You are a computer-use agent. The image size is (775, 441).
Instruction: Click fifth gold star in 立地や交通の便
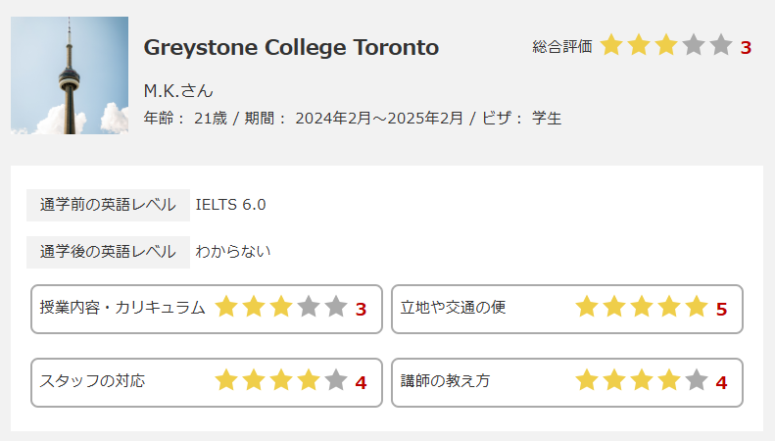click(697, 307)
